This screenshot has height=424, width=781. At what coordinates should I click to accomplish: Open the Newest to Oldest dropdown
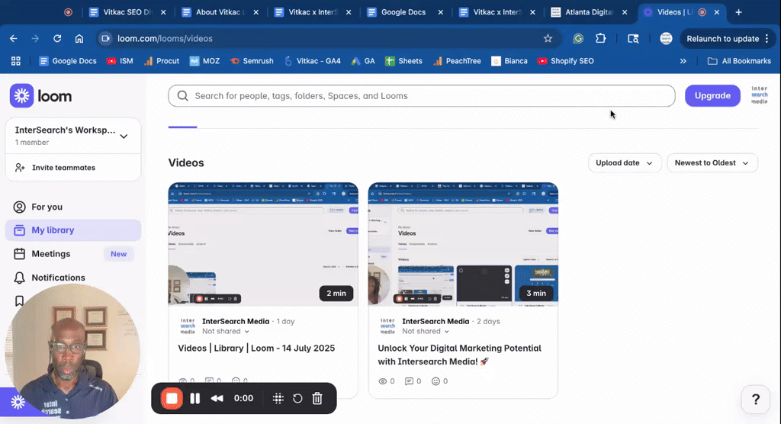point(712,163)
